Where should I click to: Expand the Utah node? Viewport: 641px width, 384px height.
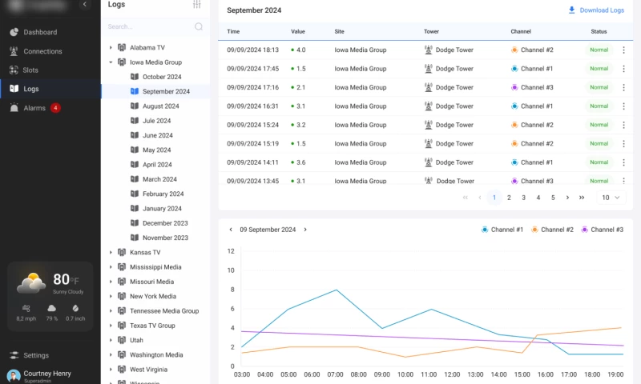coord(111,340)
